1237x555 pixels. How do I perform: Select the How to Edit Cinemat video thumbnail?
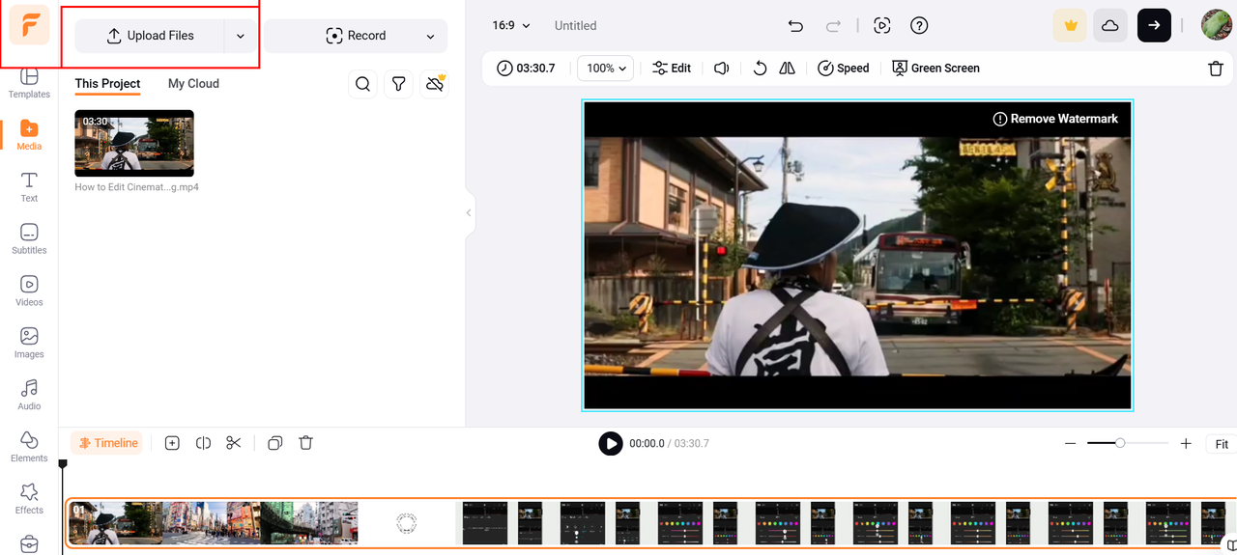tap(134, 143)
